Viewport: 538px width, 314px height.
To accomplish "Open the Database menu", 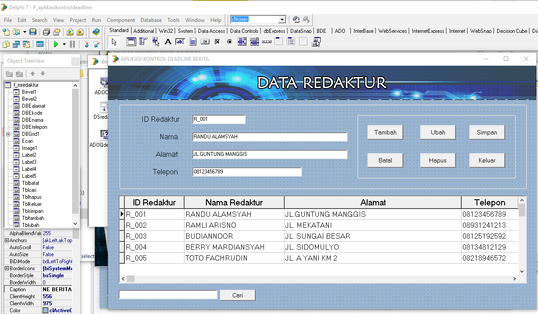I will click(151, 20).
